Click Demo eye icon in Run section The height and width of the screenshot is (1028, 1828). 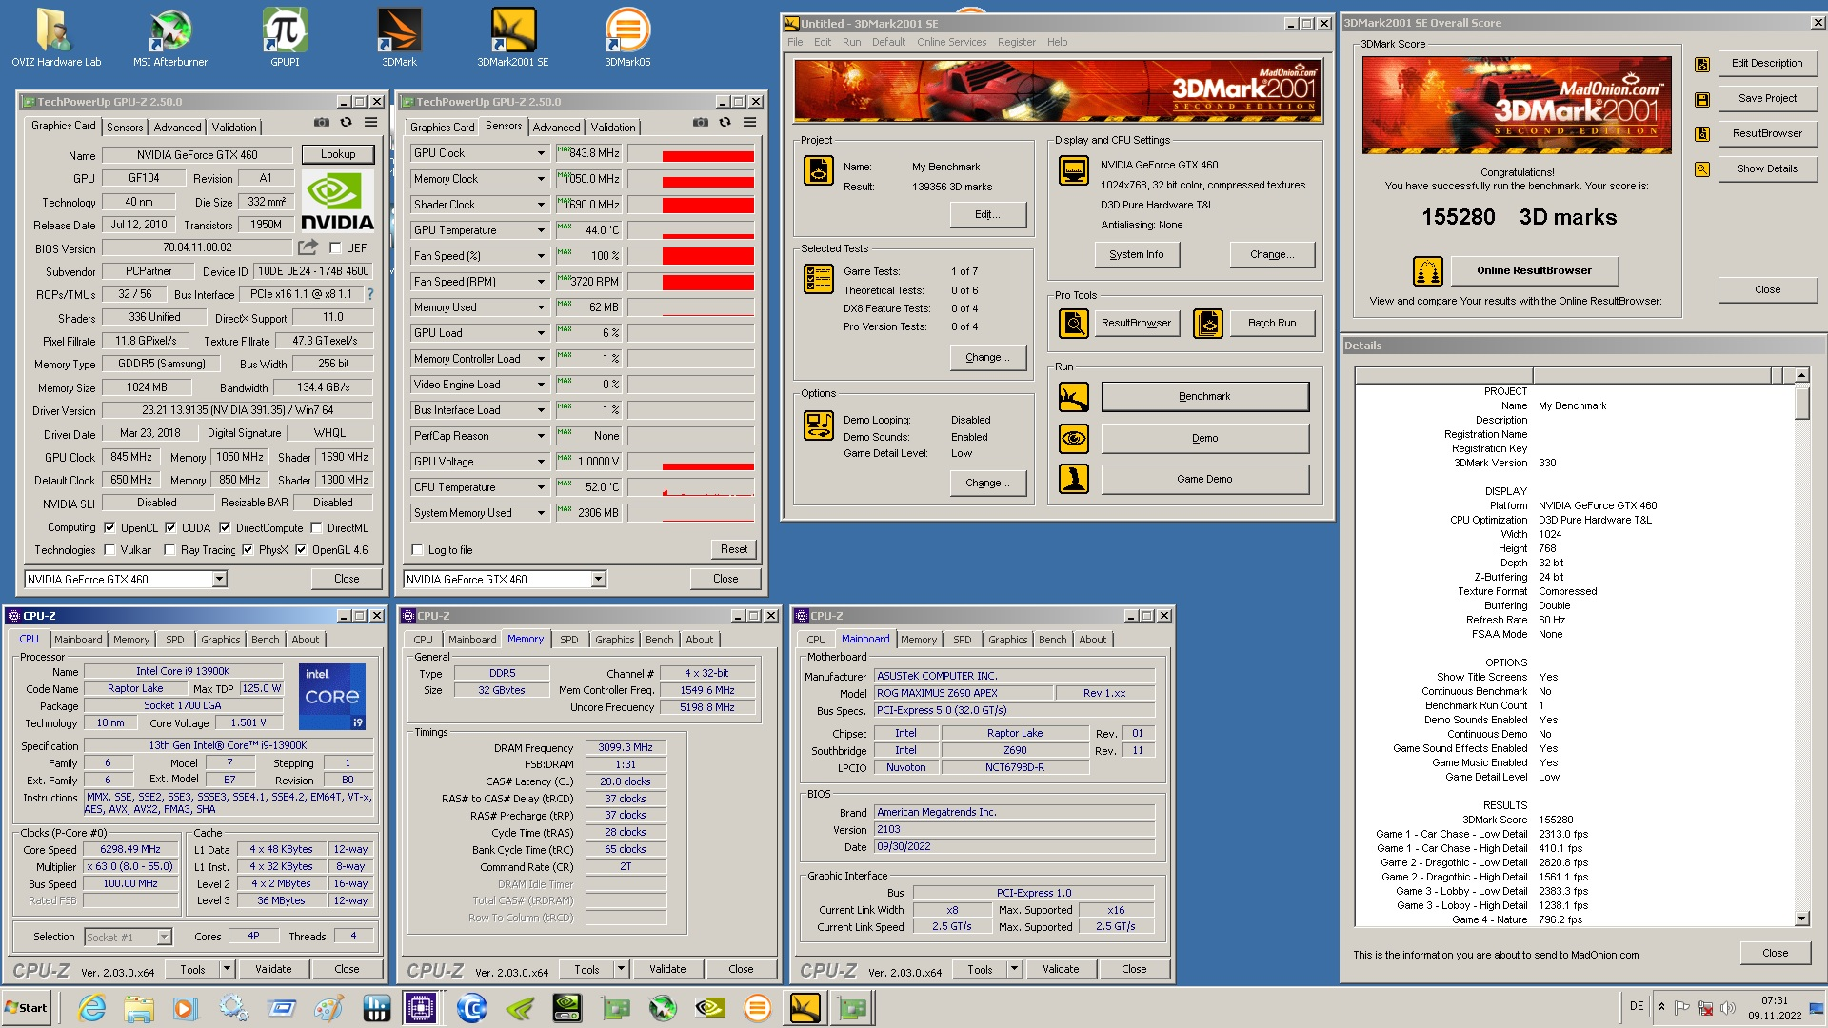[x=1074, y=438]
